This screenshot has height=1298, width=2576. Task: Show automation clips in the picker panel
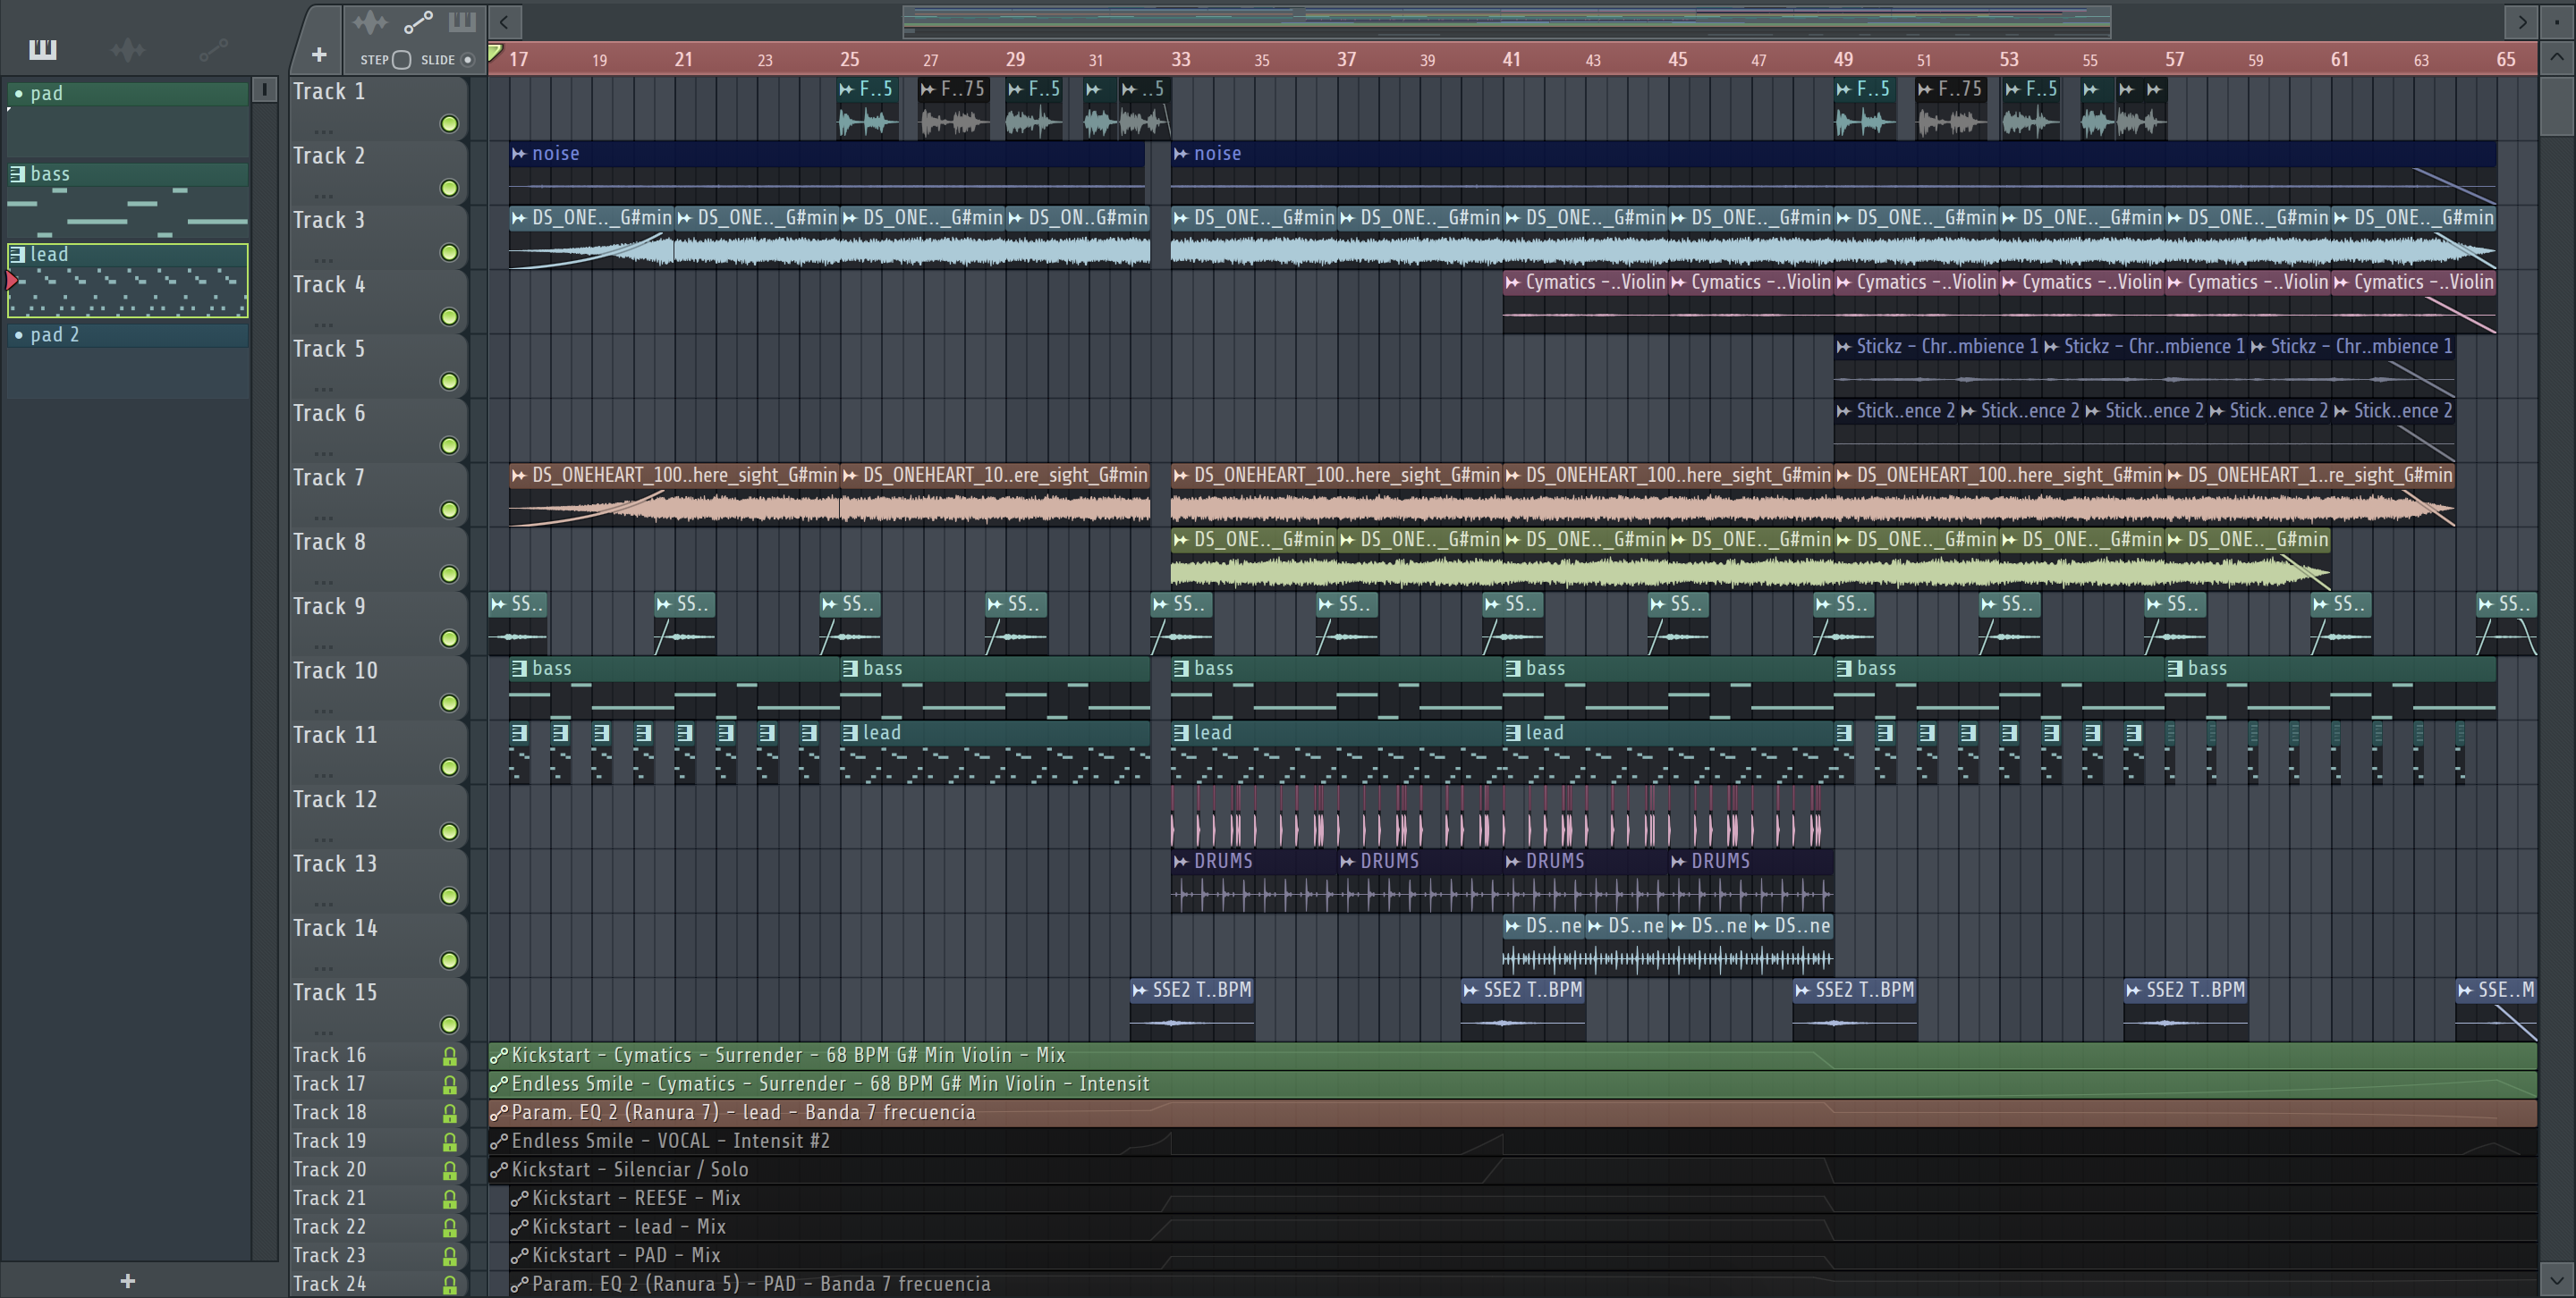pyautogui.click(x=213, y=49)
